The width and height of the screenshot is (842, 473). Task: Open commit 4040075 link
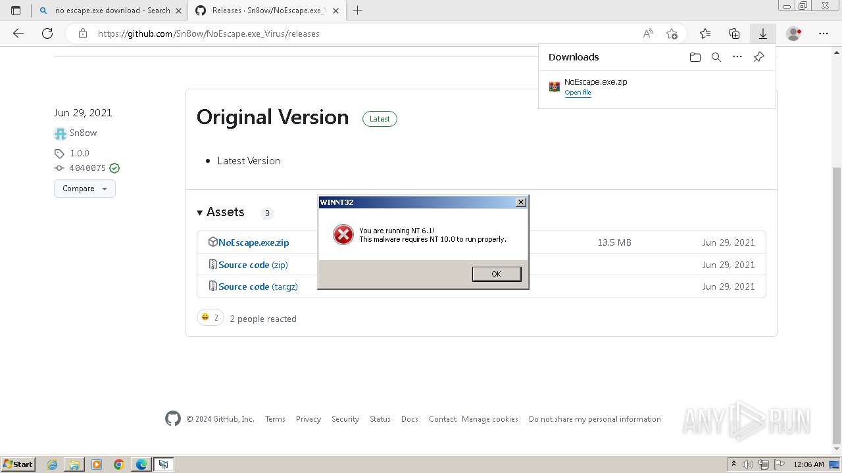tap(87, 168)
